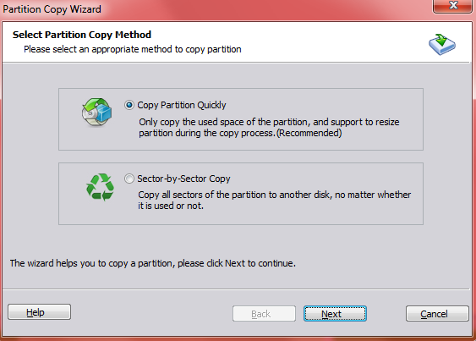Click the disc and cube quick copy icon
This screenshot has height=341, width=476.
[x=97, y=113]
